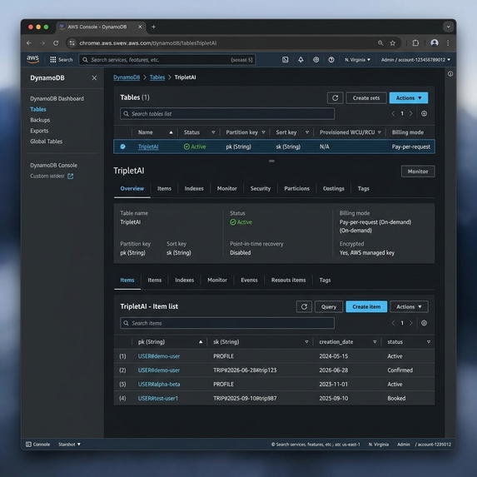
Task: Open Partition key column sort arrow
Action: [263, 132]
